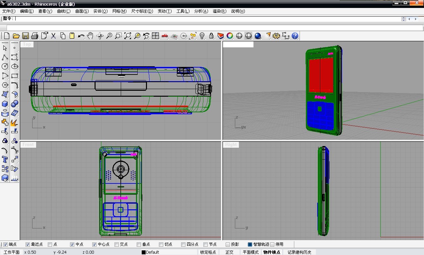Image resolution: width=424 pixels, height=255 pixels.
Task: Open the 实体(O) menu
Action: (101, 11)
